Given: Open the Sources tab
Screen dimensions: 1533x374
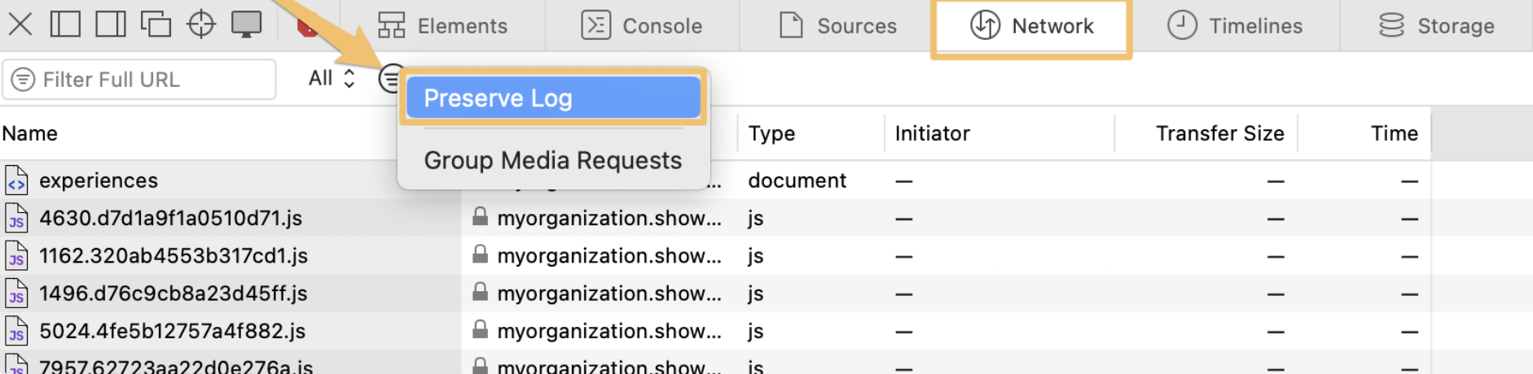Looking at the screenshot, I should 838,26.
